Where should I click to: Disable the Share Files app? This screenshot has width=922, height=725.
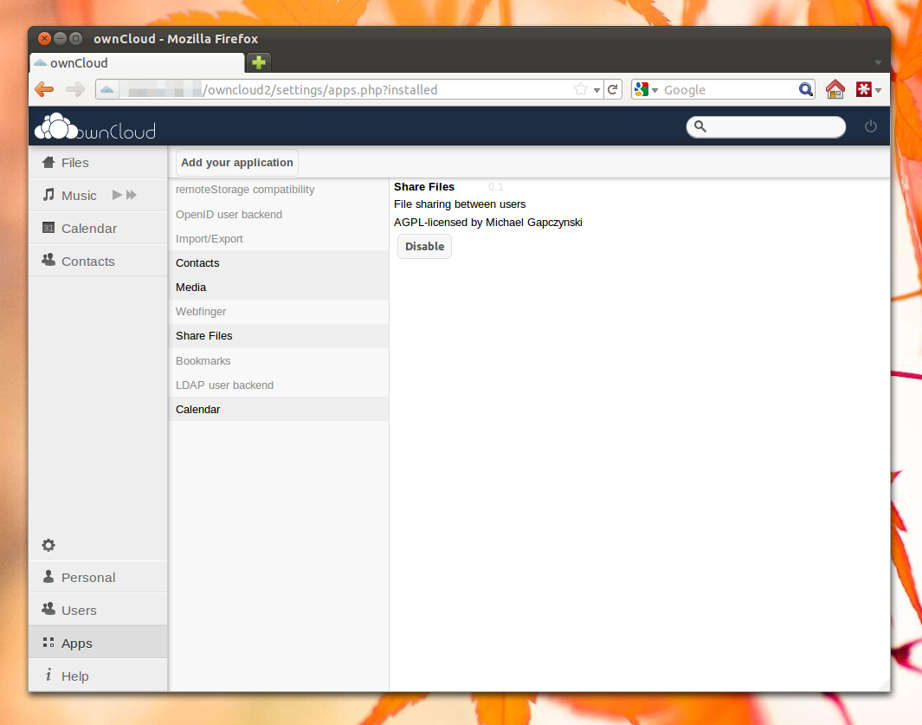(x=424, y=246)
